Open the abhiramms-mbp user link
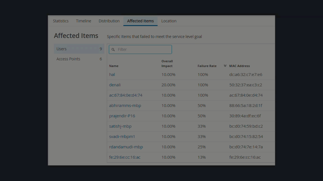The height and width of the screenshot is (181, 323). (125, 106)
